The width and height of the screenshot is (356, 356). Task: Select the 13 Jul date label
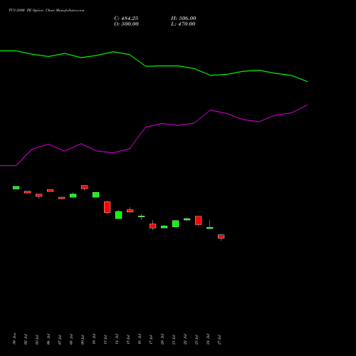pyautogui.click(x=105, y=340)
